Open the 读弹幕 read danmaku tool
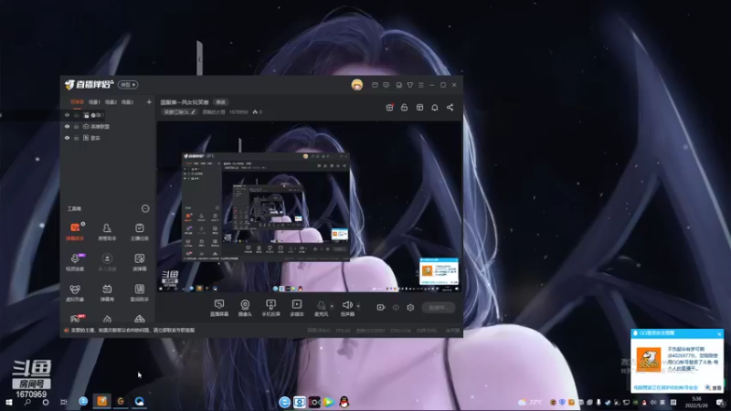 [x=140, y=262]
